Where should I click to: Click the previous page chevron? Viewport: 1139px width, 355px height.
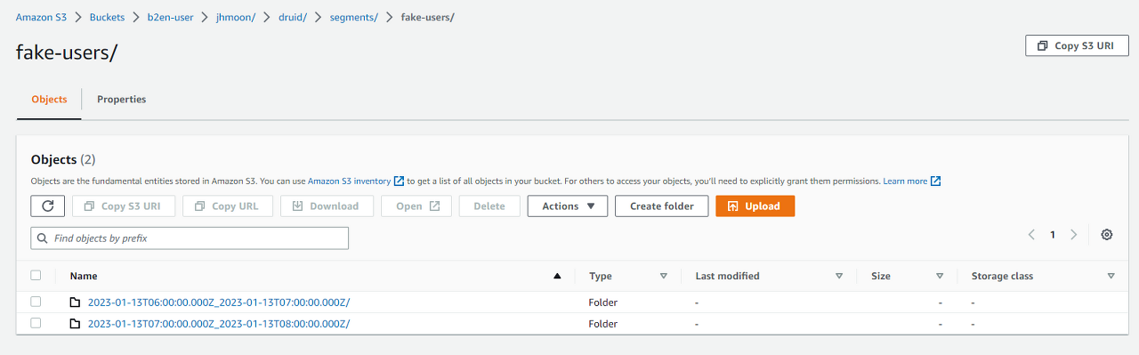point(1031,235)
